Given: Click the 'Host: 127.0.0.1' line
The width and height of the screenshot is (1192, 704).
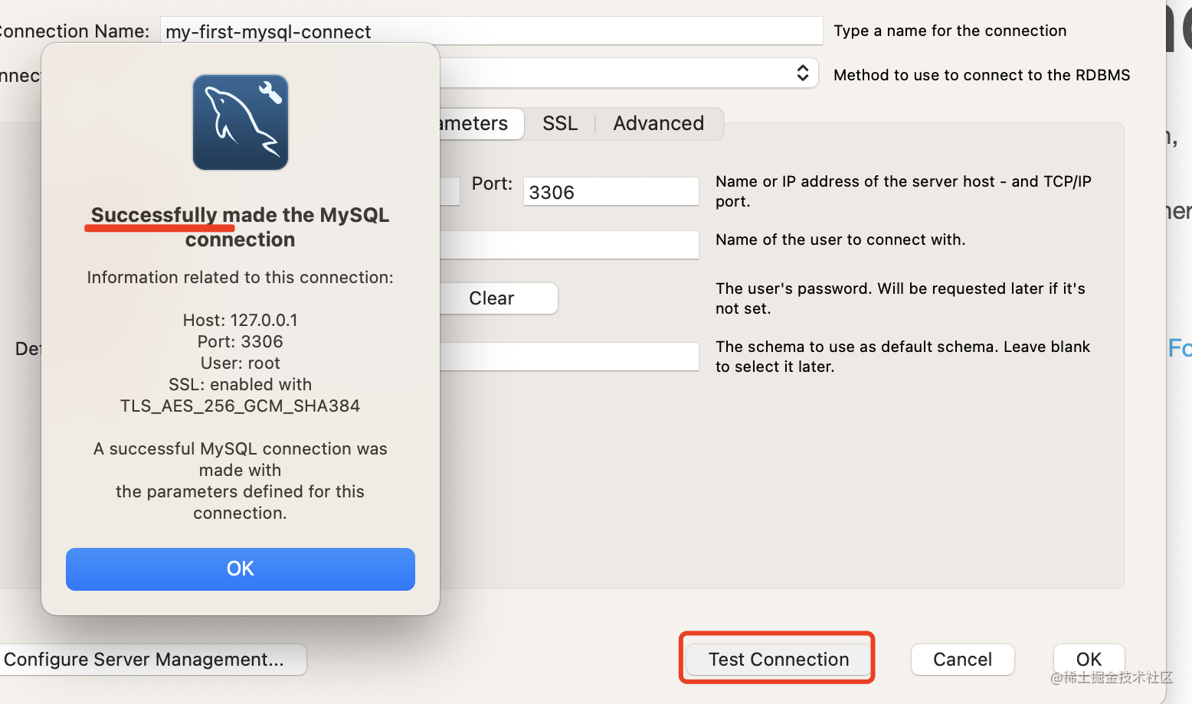Looking at the screenshot, I should (241, 320).
